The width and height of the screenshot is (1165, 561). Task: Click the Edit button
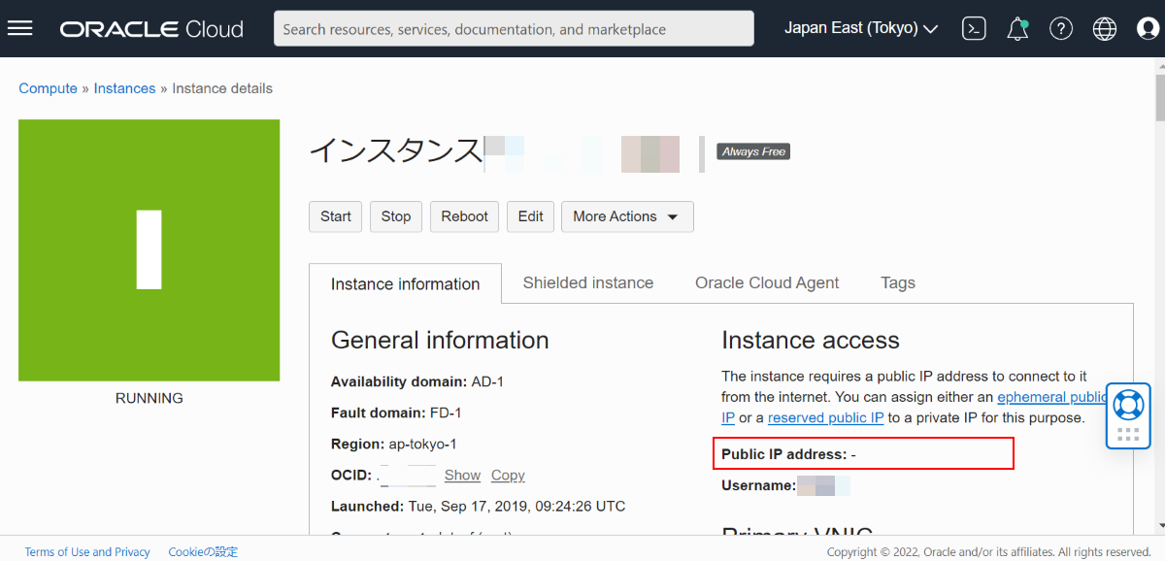531,216
